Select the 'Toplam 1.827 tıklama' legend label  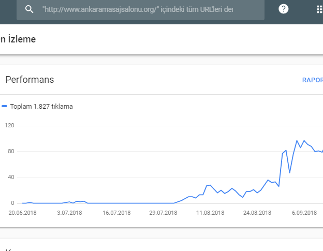(x=41, y=107)
